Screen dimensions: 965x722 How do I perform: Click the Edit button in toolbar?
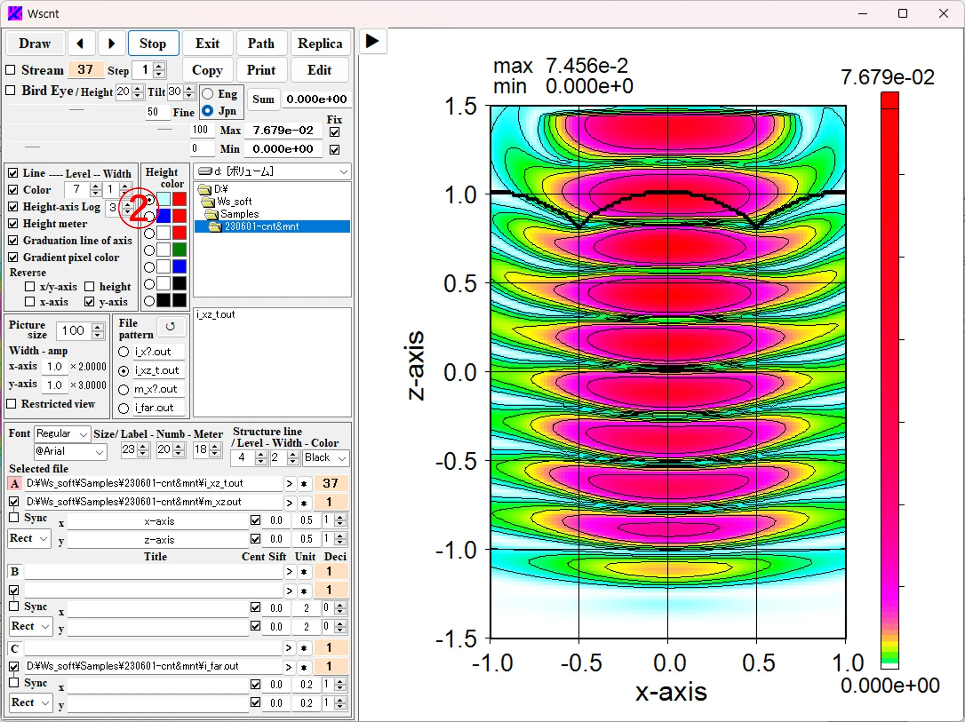coord(319,70)
